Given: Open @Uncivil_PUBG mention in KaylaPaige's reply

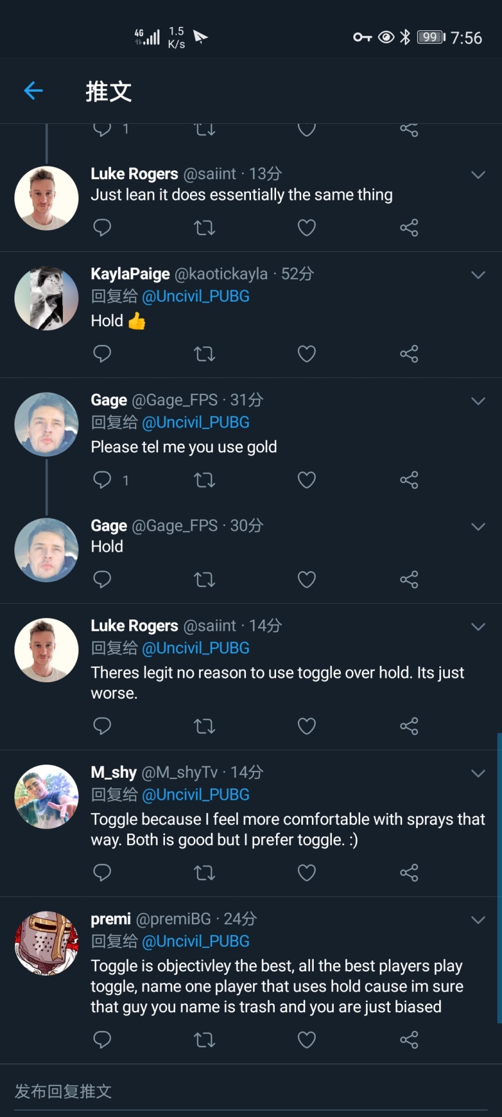Looking at the screenshot, I should pos(196,297).
